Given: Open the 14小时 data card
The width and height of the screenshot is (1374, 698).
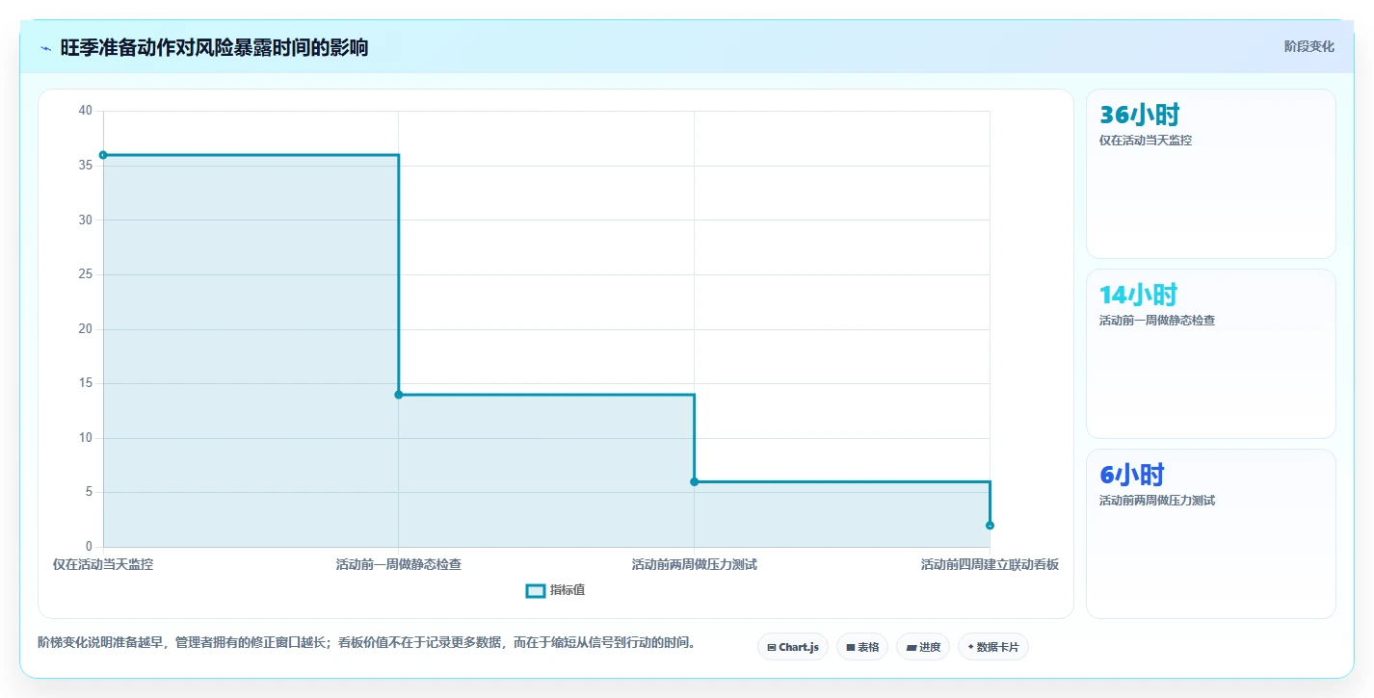Looking at the screenshot, I should (1211, 353).
